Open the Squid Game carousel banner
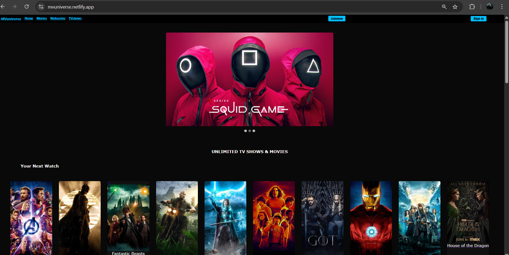 pos(250,79)
